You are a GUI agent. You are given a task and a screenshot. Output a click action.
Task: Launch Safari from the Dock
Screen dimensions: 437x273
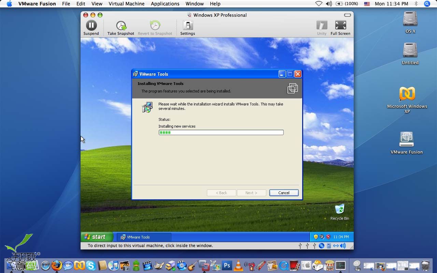(x=45, y=265)
